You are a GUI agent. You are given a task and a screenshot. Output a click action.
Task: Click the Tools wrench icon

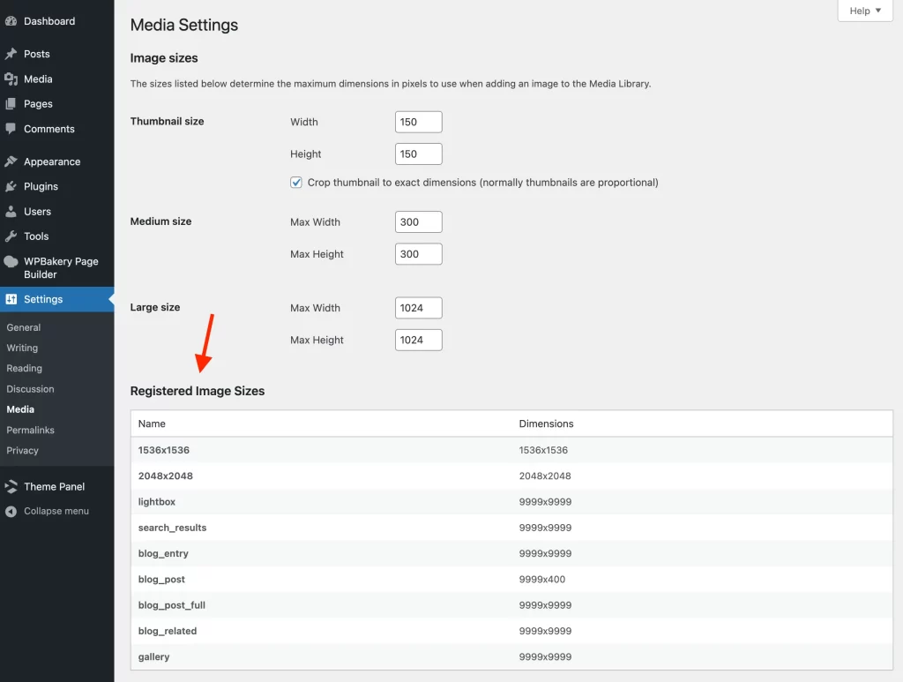pos(11,236)
